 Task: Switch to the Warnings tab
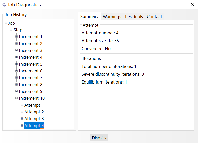click(112, 17)
